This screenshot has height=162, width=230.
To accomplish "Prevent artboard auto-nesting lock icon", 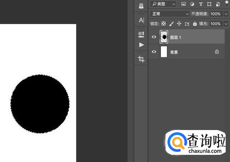I will [x=187, y=24].
